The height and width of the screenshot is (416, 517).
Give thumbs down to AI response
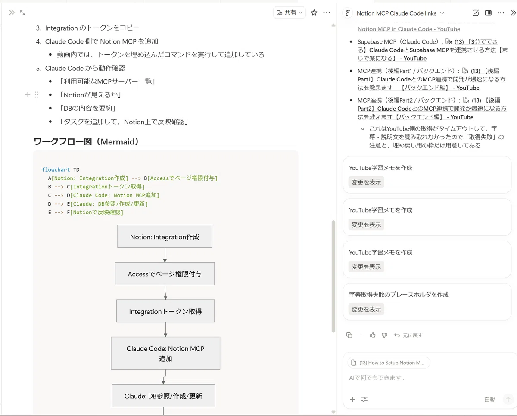pyautogui.click(x=384, y=335)
